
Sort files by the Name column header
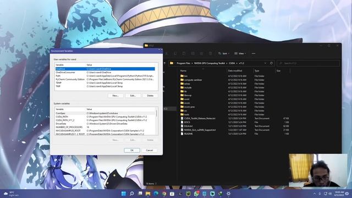pos(183,71)
